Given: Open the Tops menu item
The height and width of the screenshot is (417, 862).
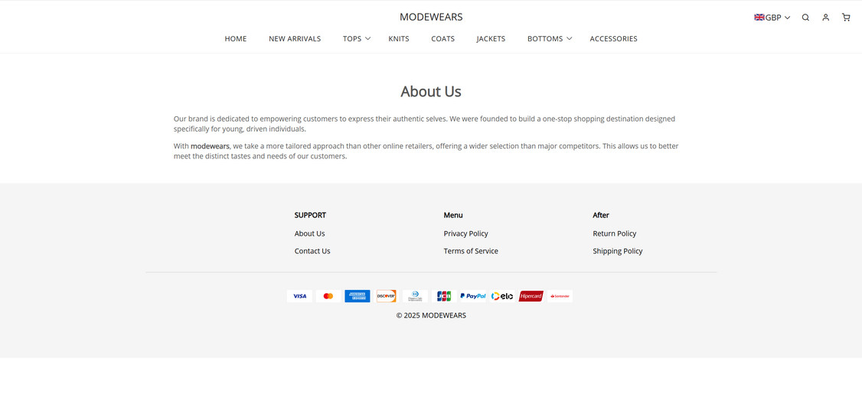Looking at the screenshot, I should point(352,39).
